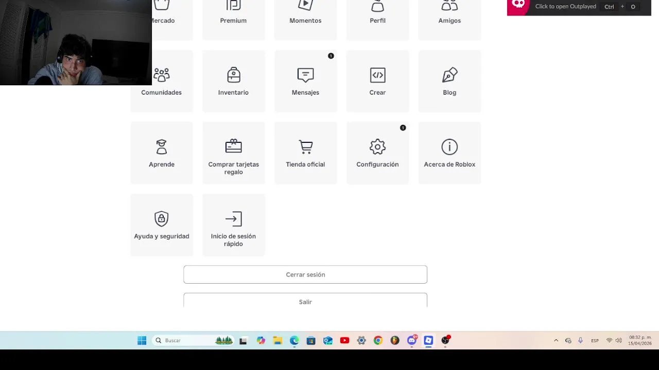Open the Amigos tile
659x370 pixels.
coord(449,20)
